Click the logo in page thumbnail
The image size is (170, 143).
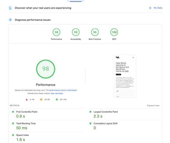click(118, 57)
